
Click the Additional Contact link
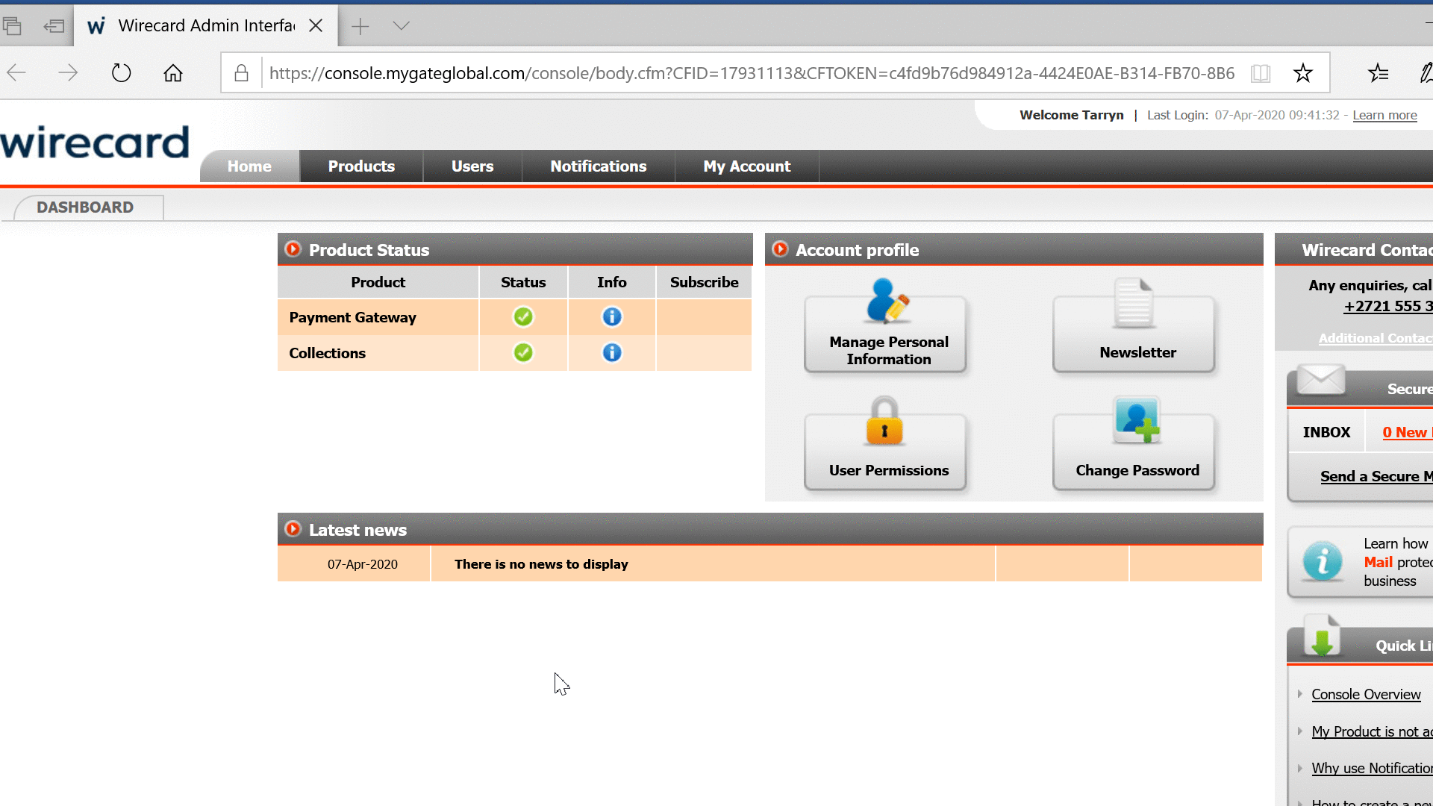point(1376,338)
